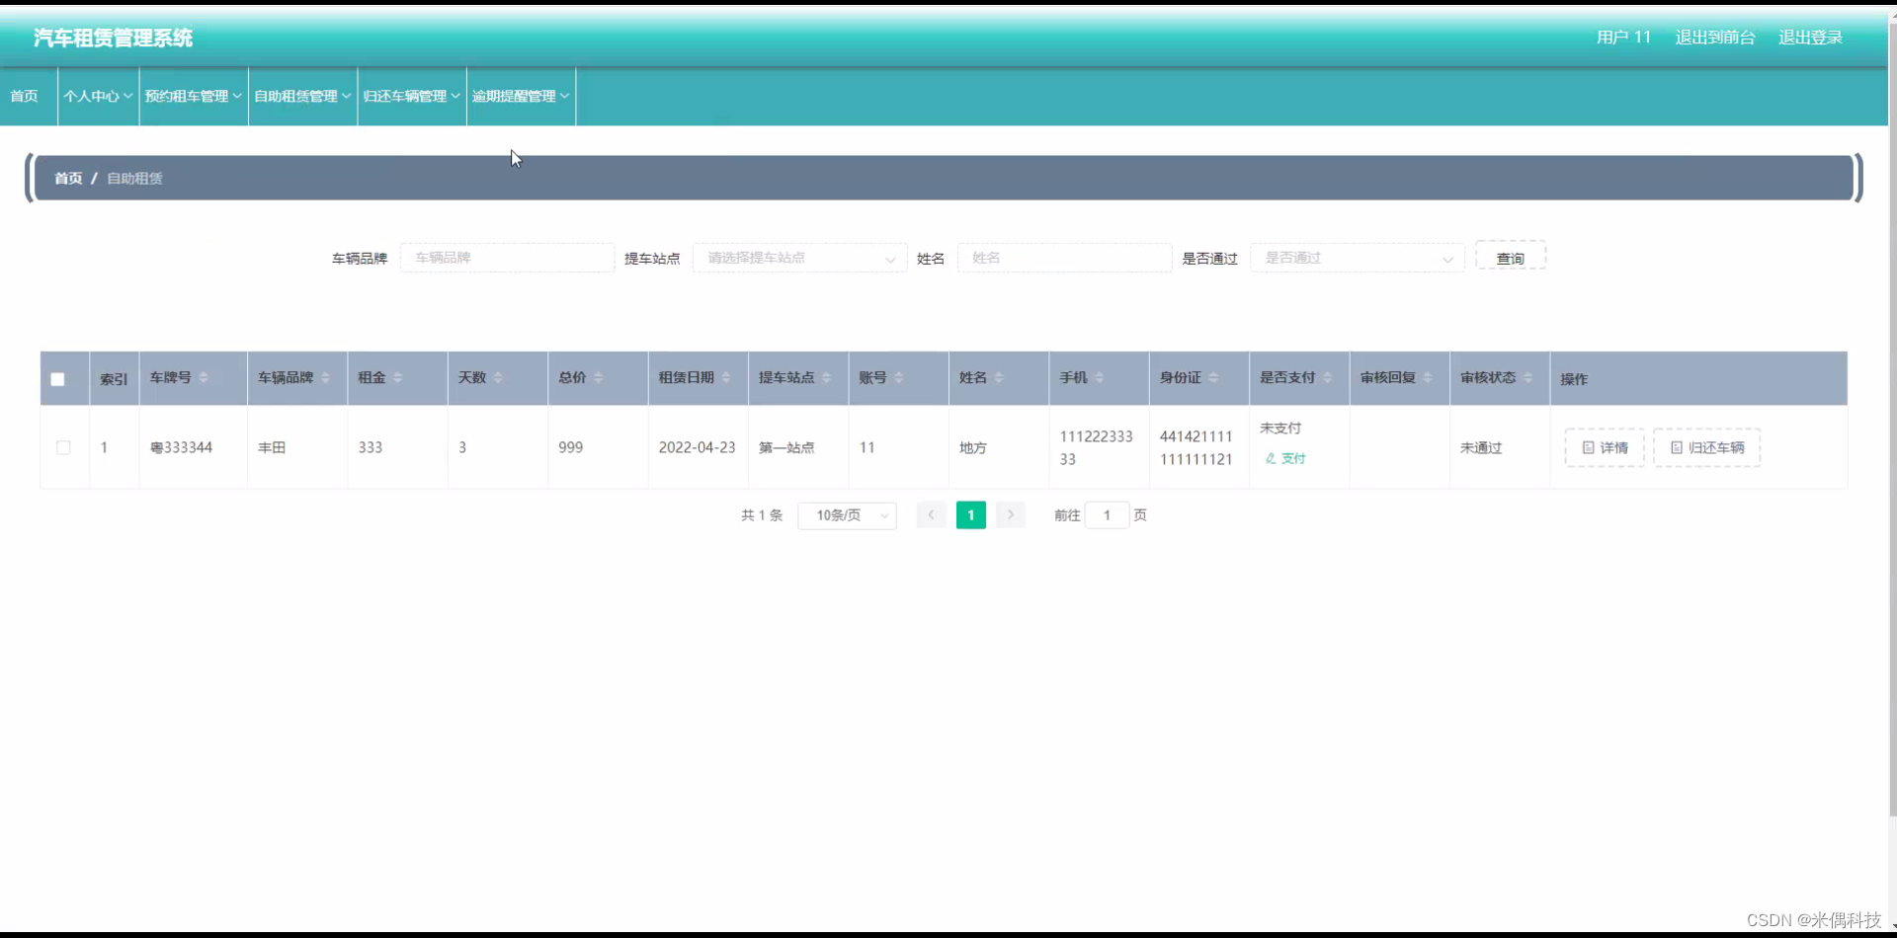The width and height of the screenshot is (1897, 938).
Task: Click the 归还车辆 return-vehicle icon
Action: tap(1679, 447)
